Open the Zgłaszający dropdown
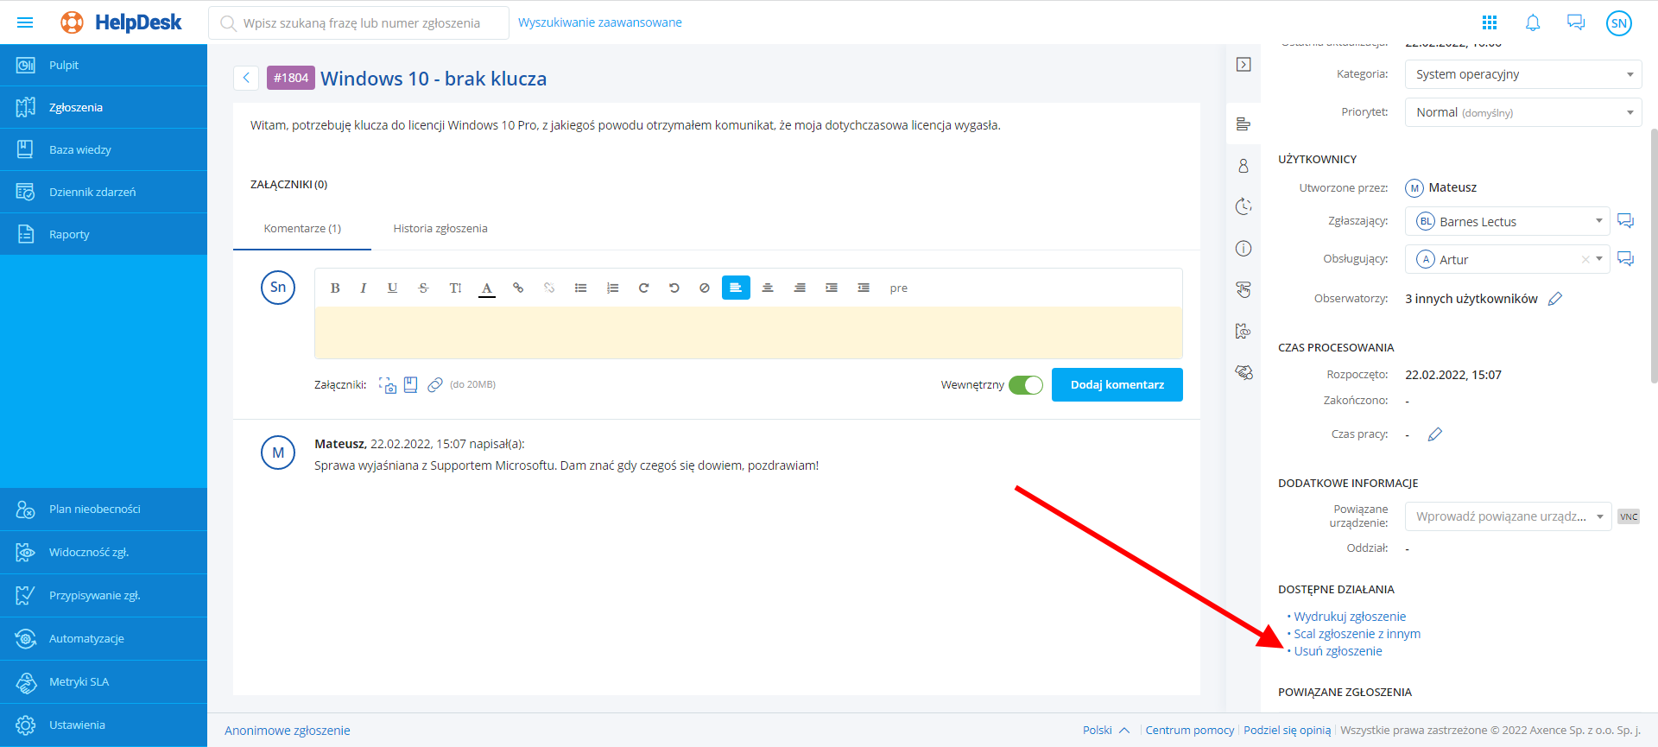 (x=1507, y=222)
